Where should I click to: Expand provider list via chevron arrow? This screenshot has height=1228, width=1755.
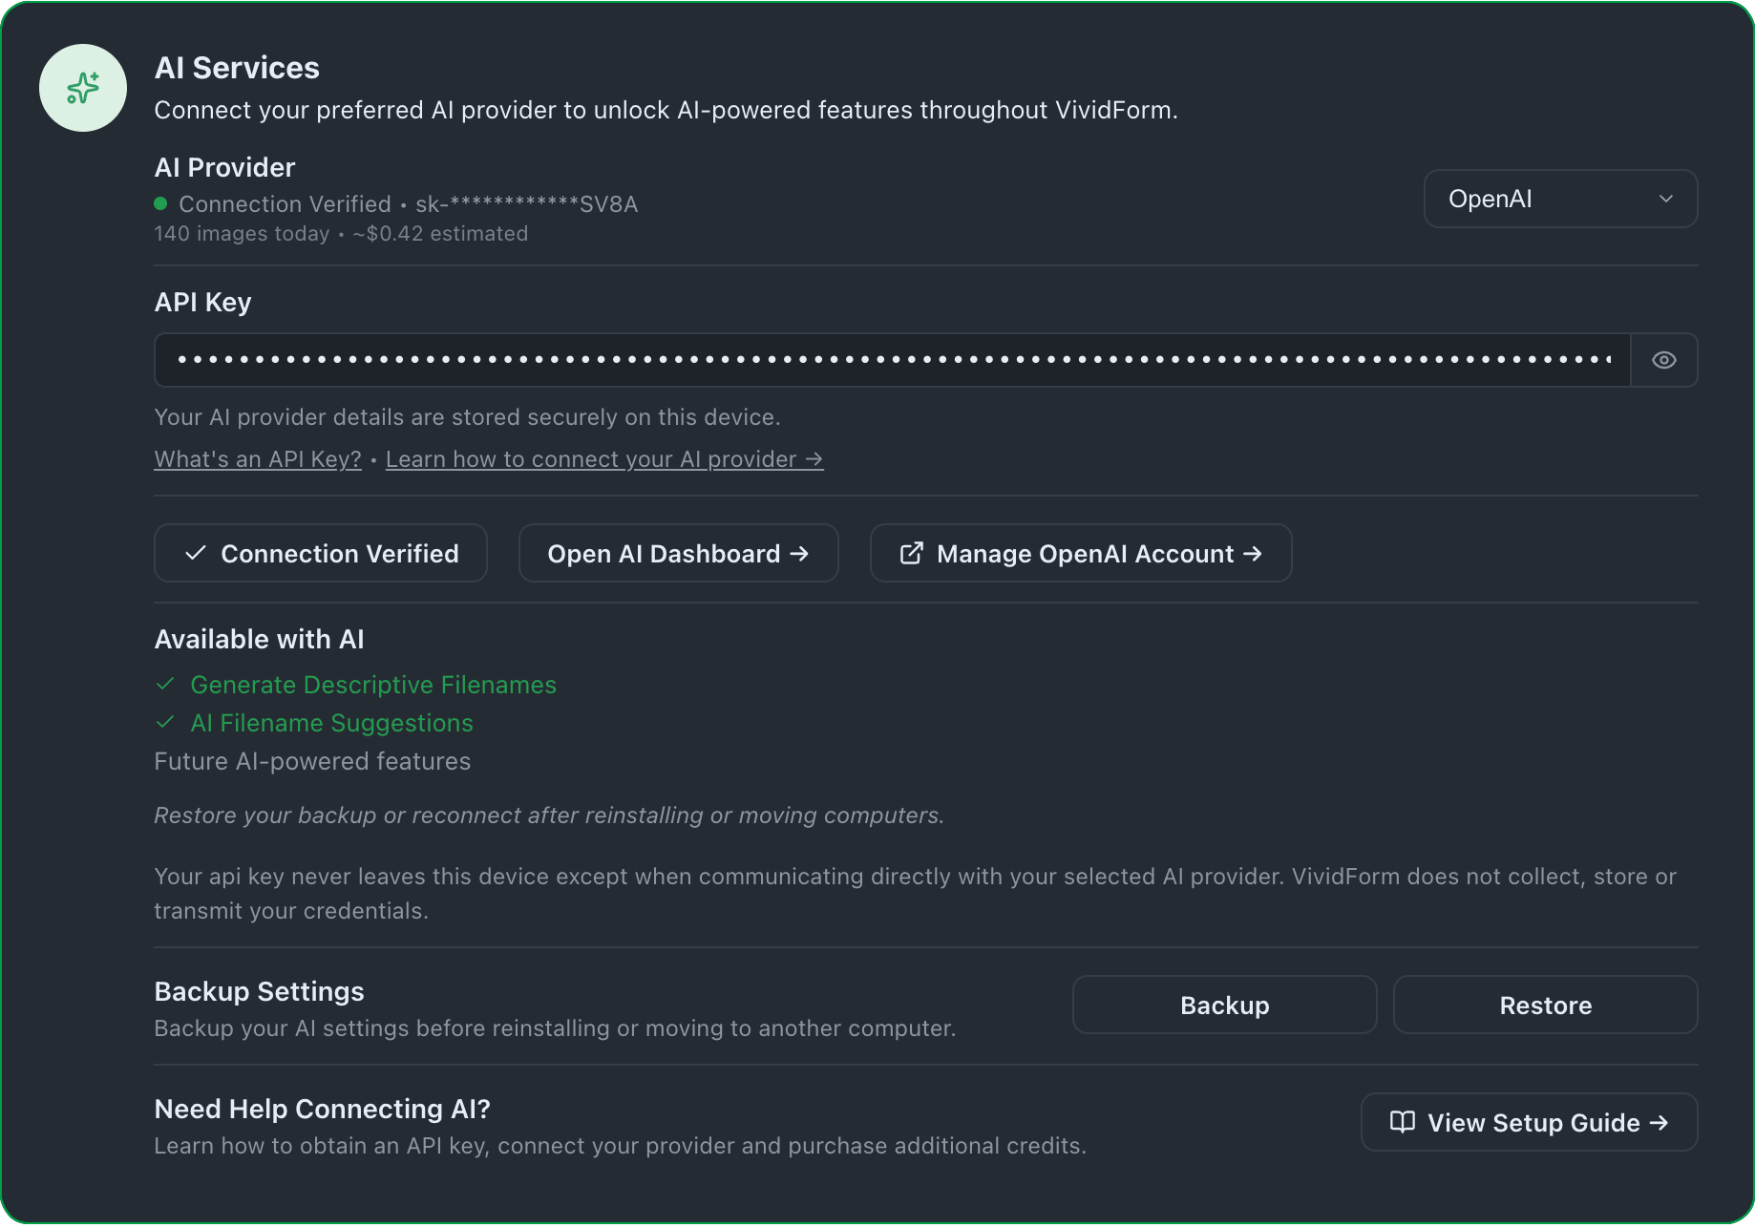[x=1666, y=199]
